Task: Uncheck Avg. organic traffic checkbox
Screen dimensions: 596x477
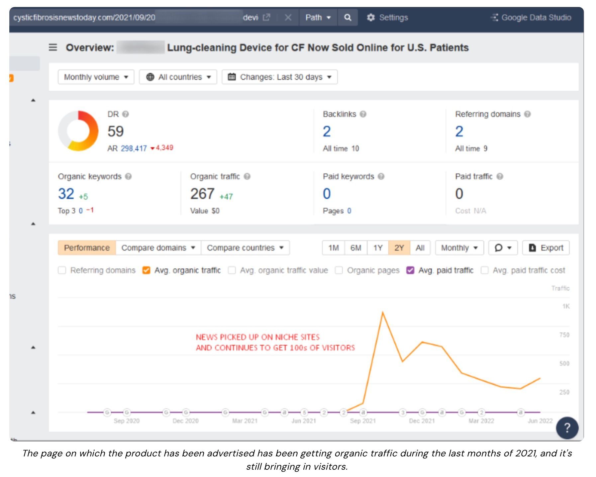Action: [x=146, y=270]
